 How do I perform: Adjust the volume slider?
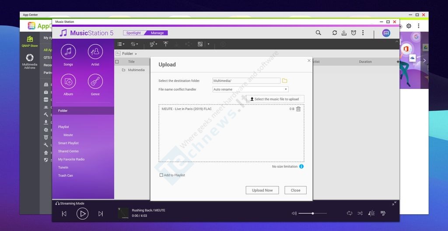click(313, 213)
